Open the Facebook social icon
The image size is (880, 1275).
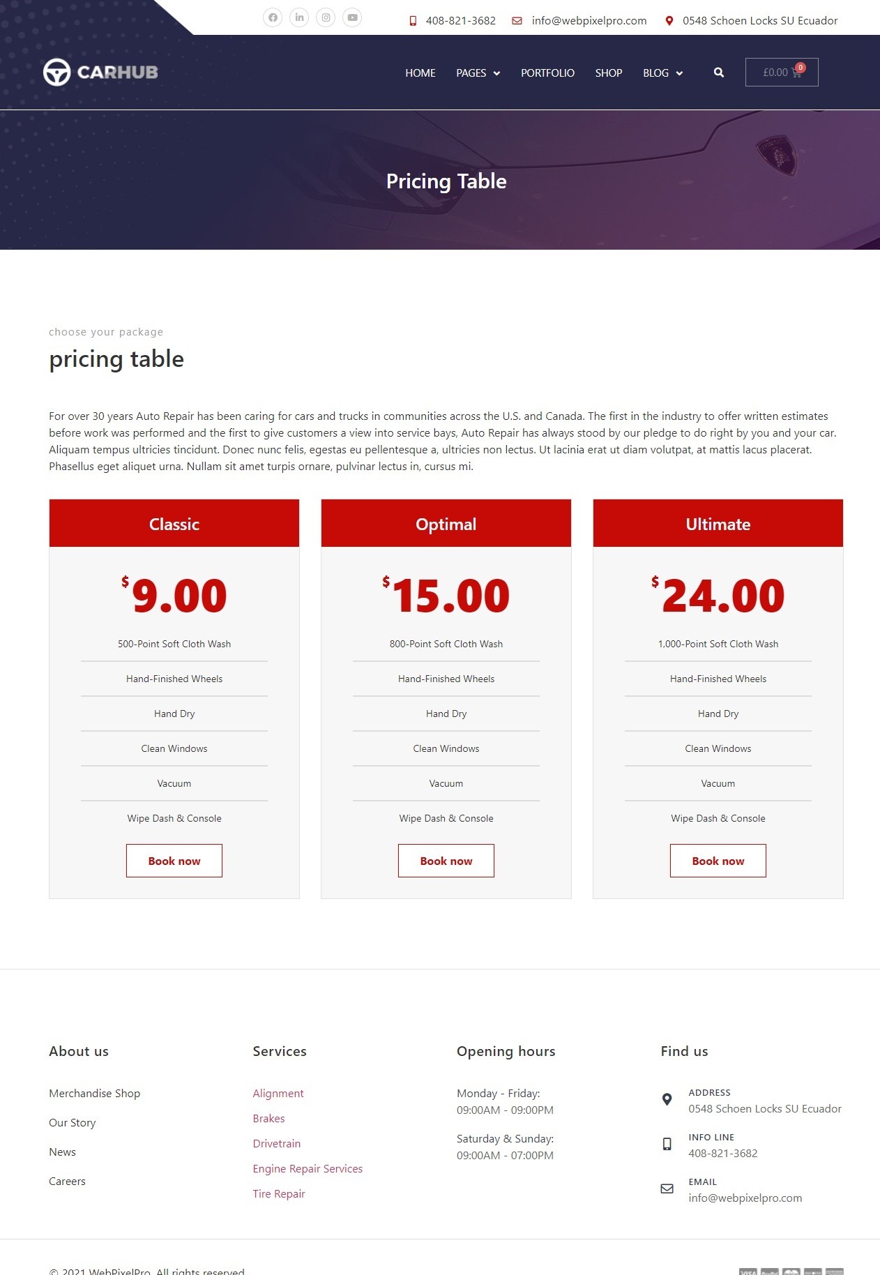point(273,17)
